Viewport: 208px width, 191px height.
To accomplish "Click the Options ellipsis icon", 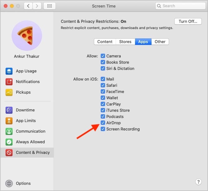I will (9, 184).
